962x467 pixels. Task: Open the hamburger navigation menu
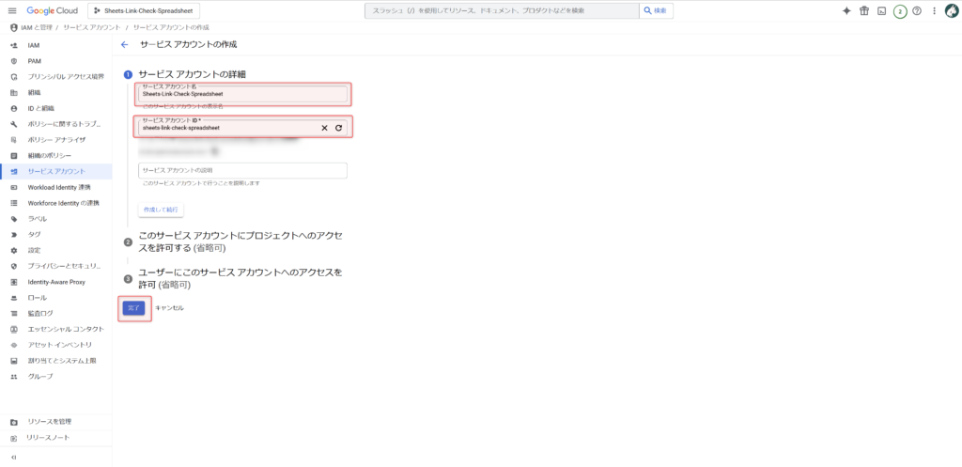click(12, 10)
